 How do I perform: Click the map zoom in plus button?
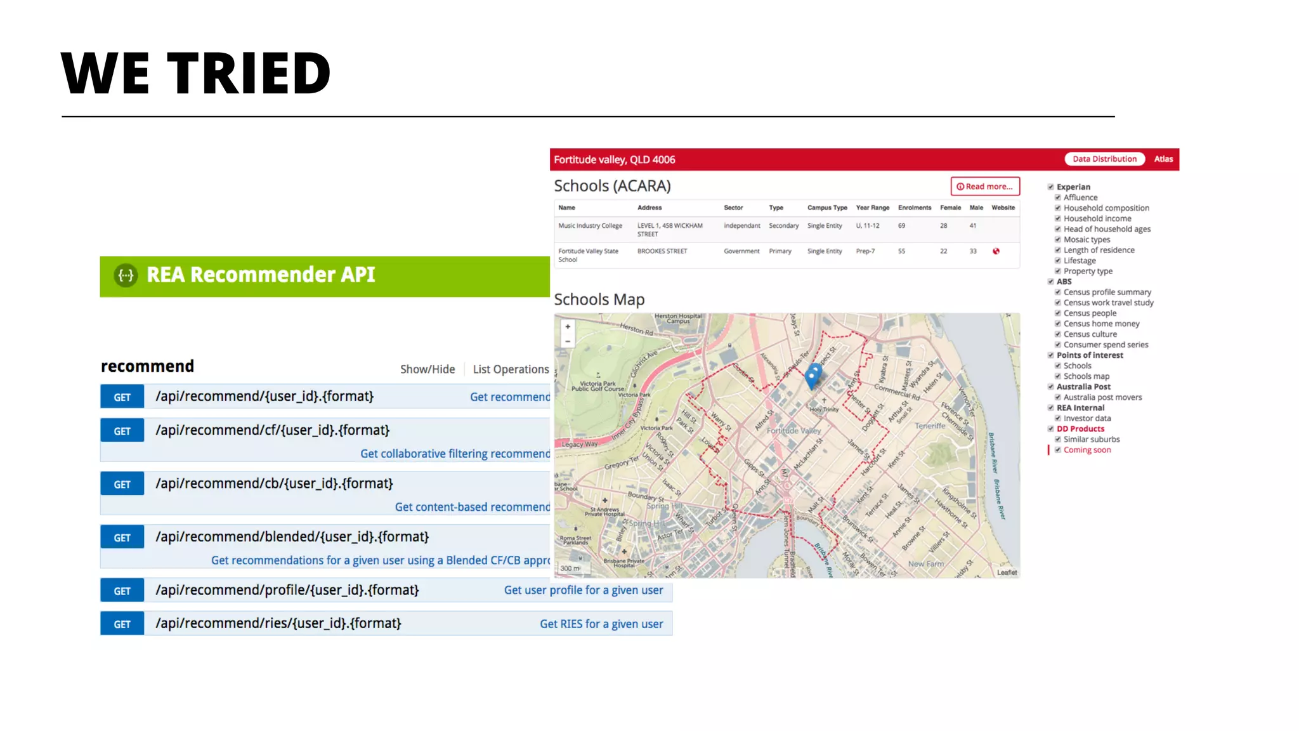[x=568, y=327]
